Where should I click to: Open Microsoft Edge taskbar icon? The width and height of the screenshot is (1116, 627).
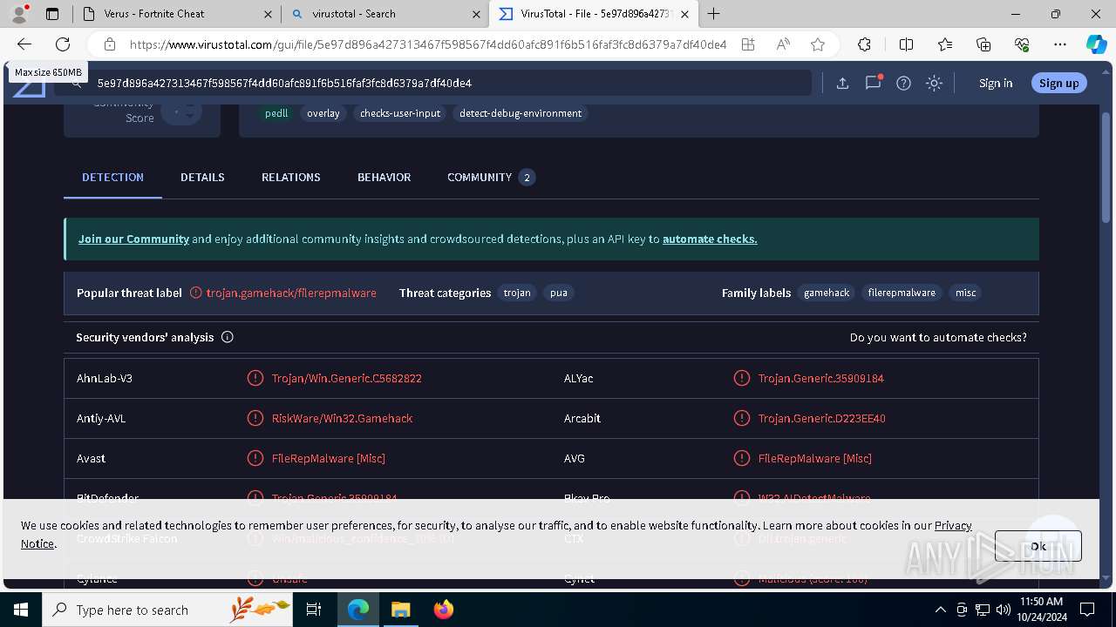358,610
